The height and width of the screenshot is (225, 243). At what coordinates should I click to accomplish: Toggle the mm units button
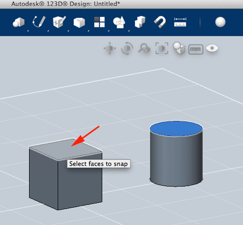(196, 49)
